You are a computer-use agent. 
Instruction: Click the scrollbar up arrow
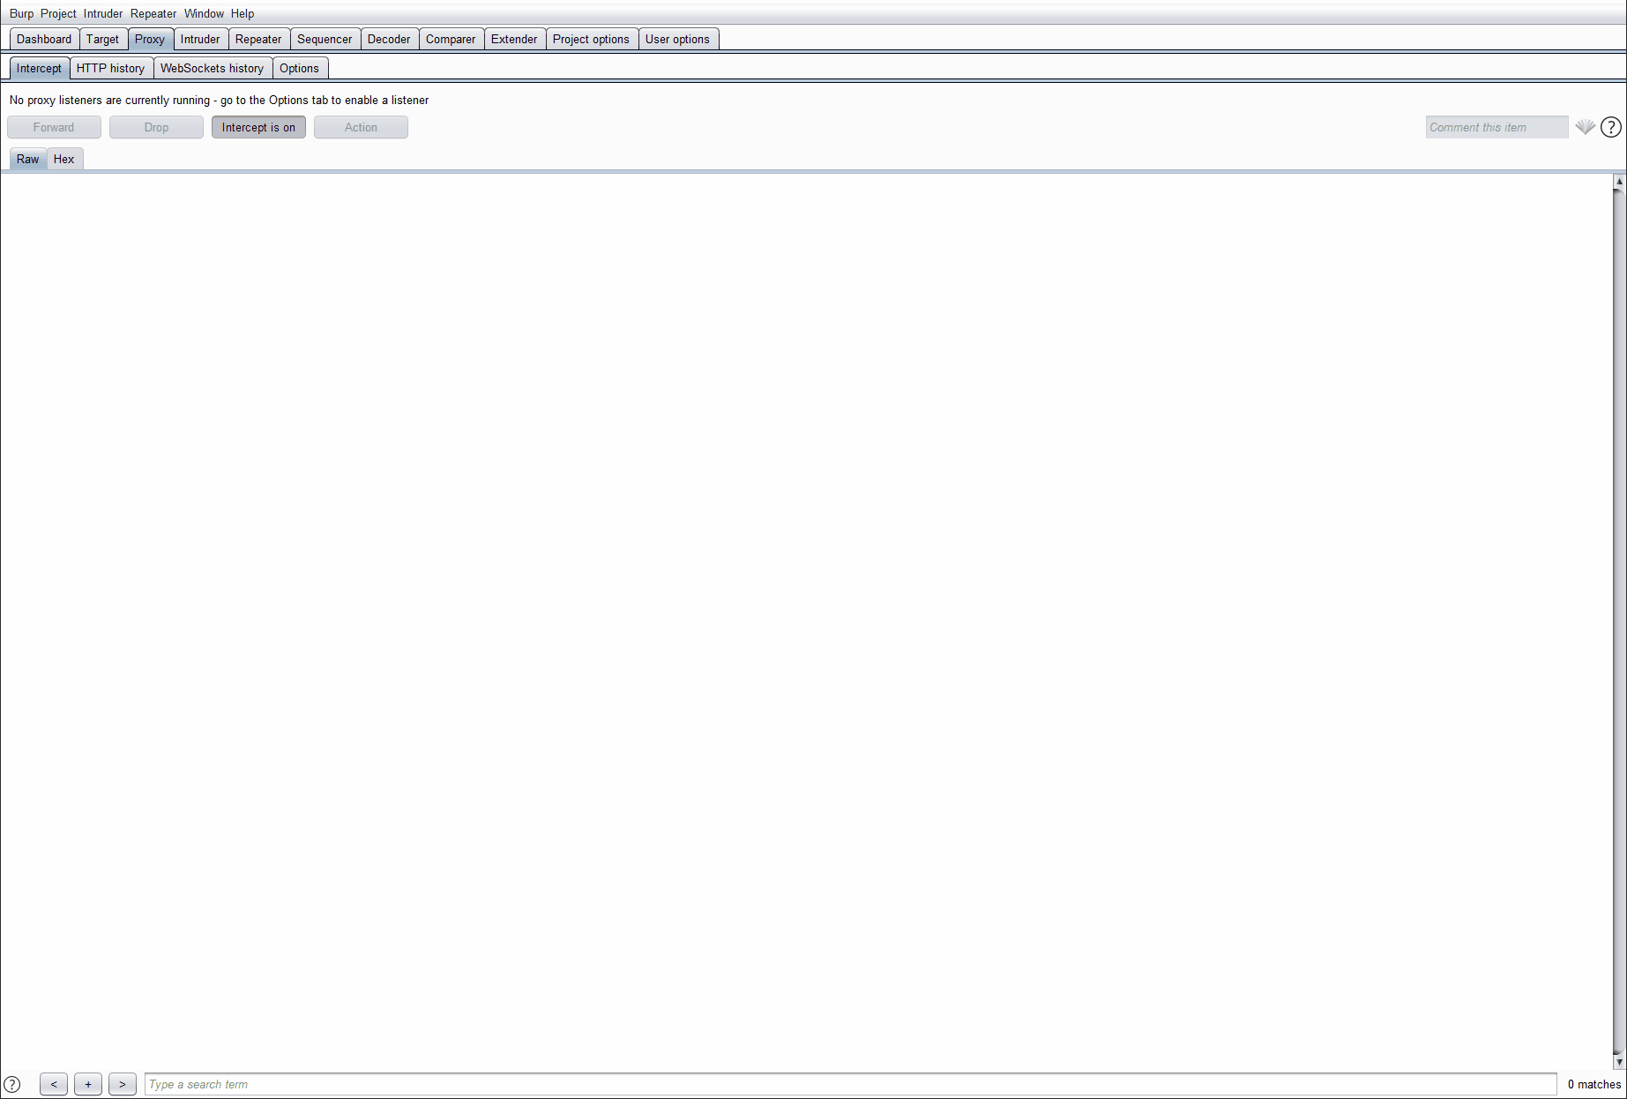tap(1619, 181)
